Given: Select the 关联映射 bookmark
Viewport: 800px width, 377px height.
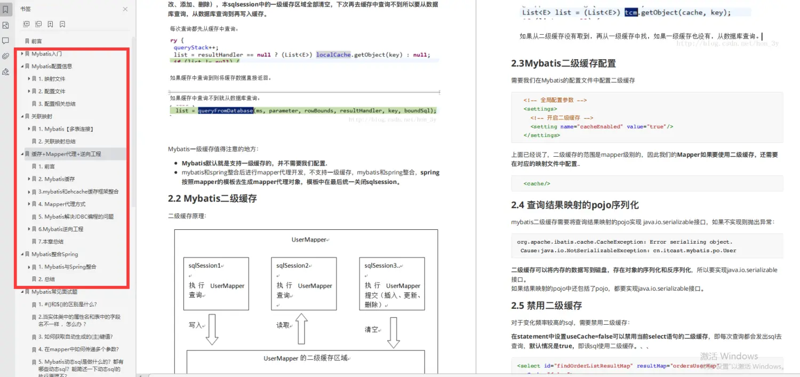Looking at the screenshot, I should pyautogui.click(x=42, y=116).
